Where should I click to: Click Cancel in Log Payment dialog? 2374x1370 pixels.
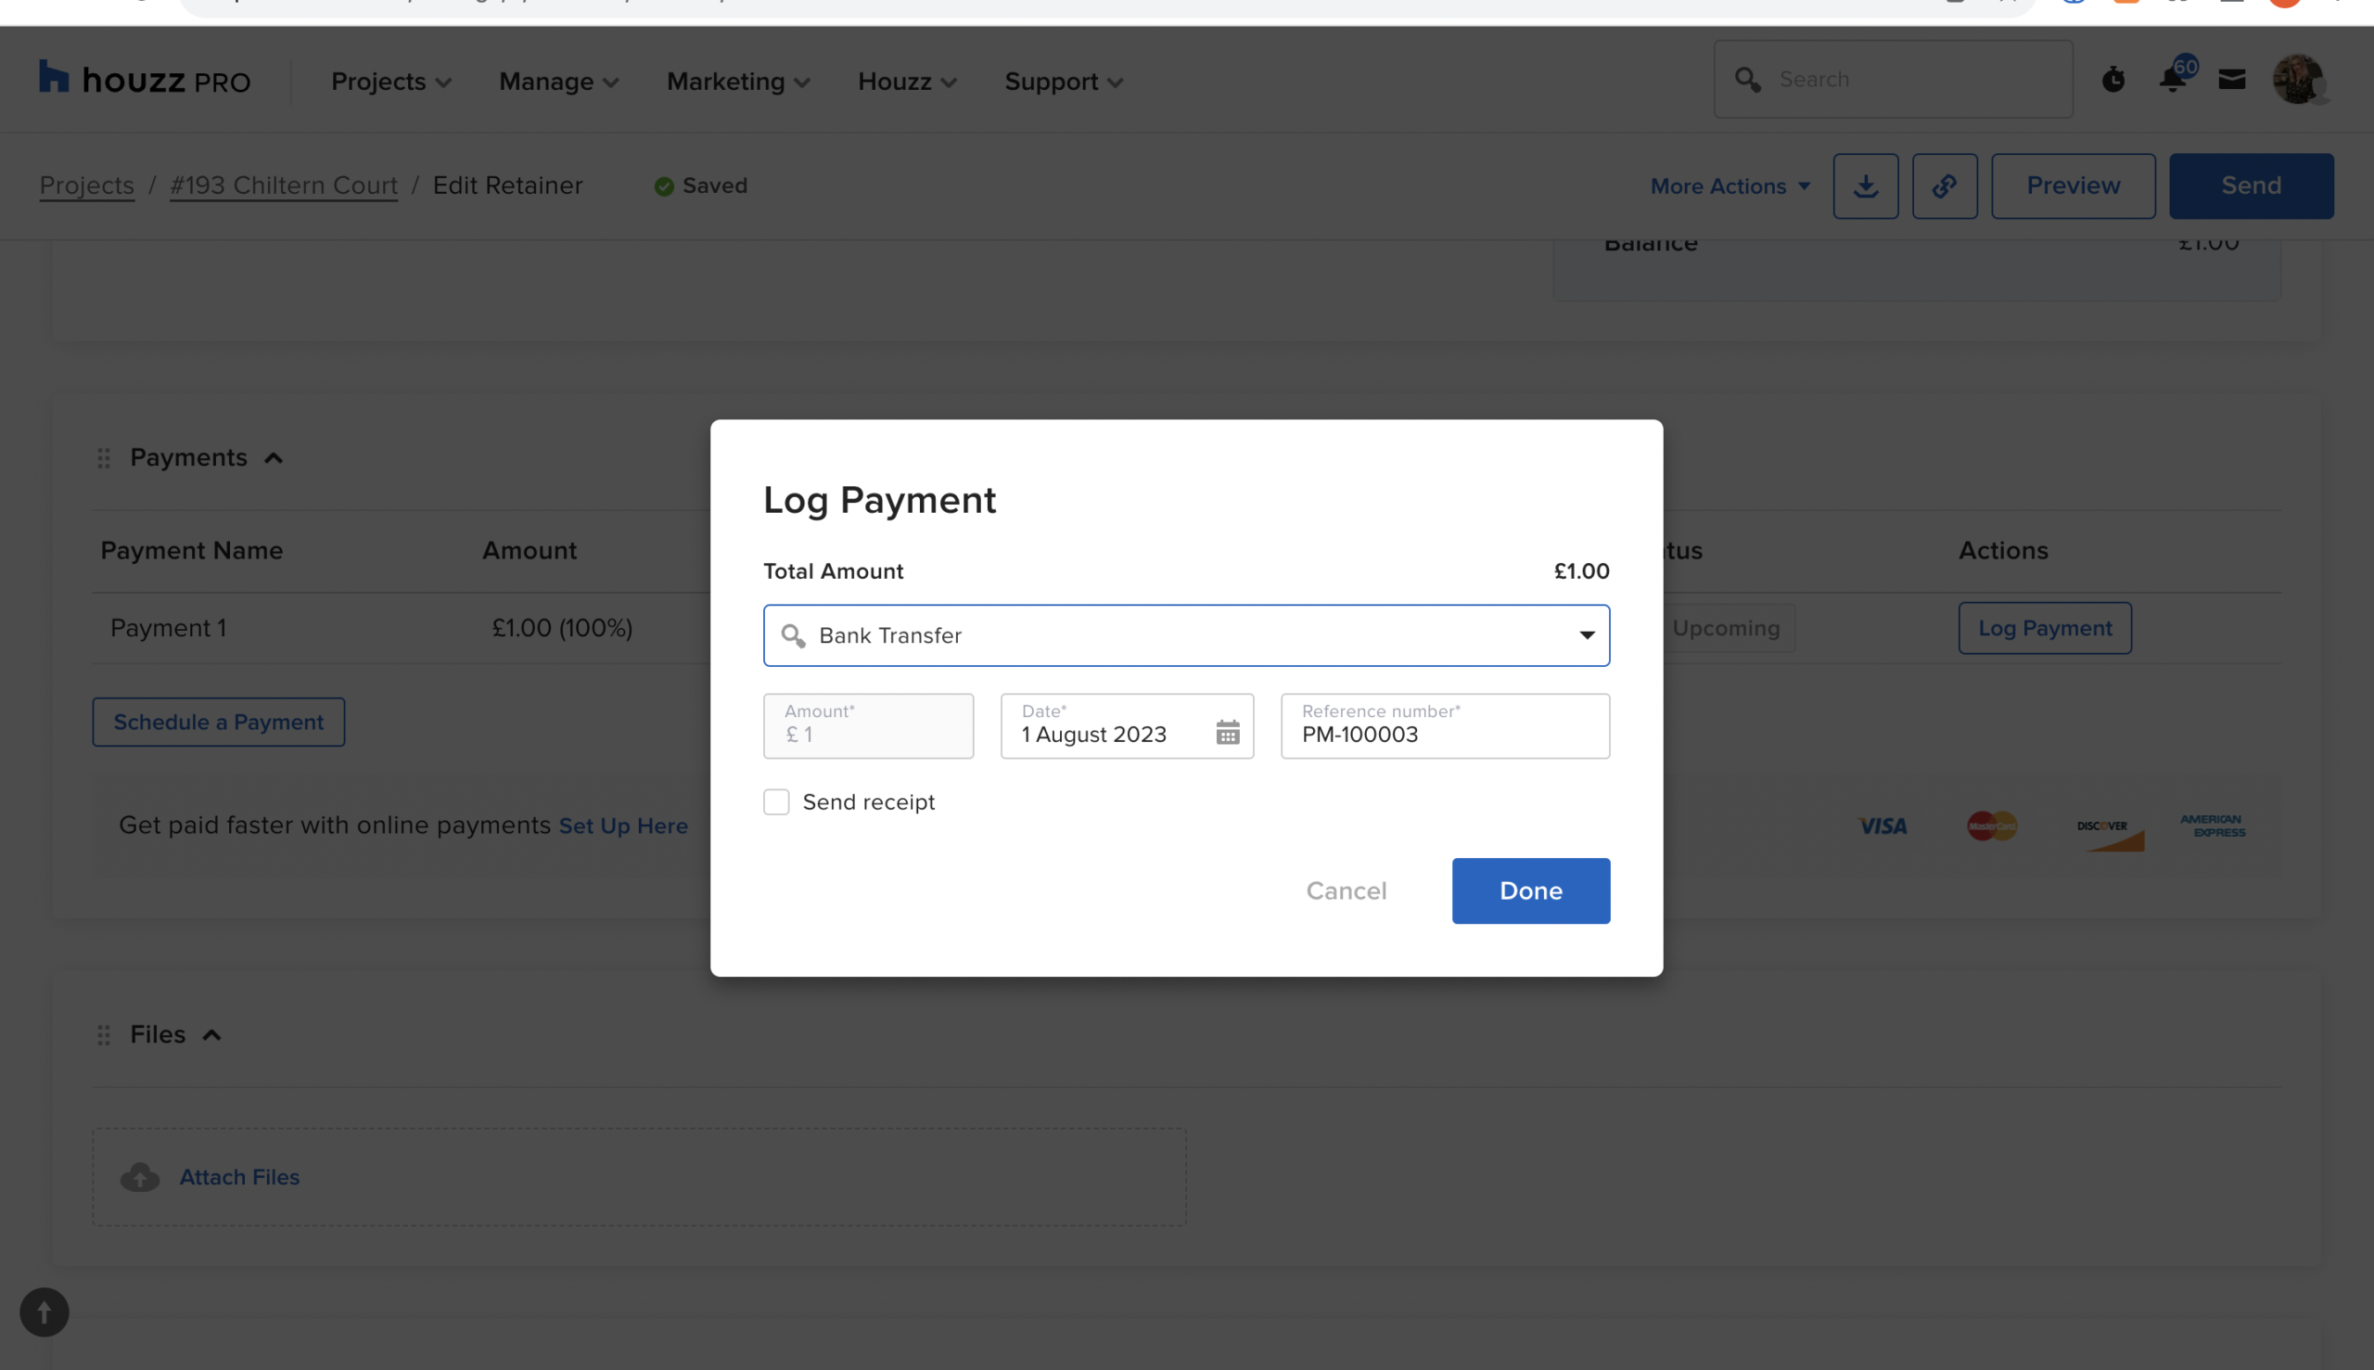(x=1346, y=890)
